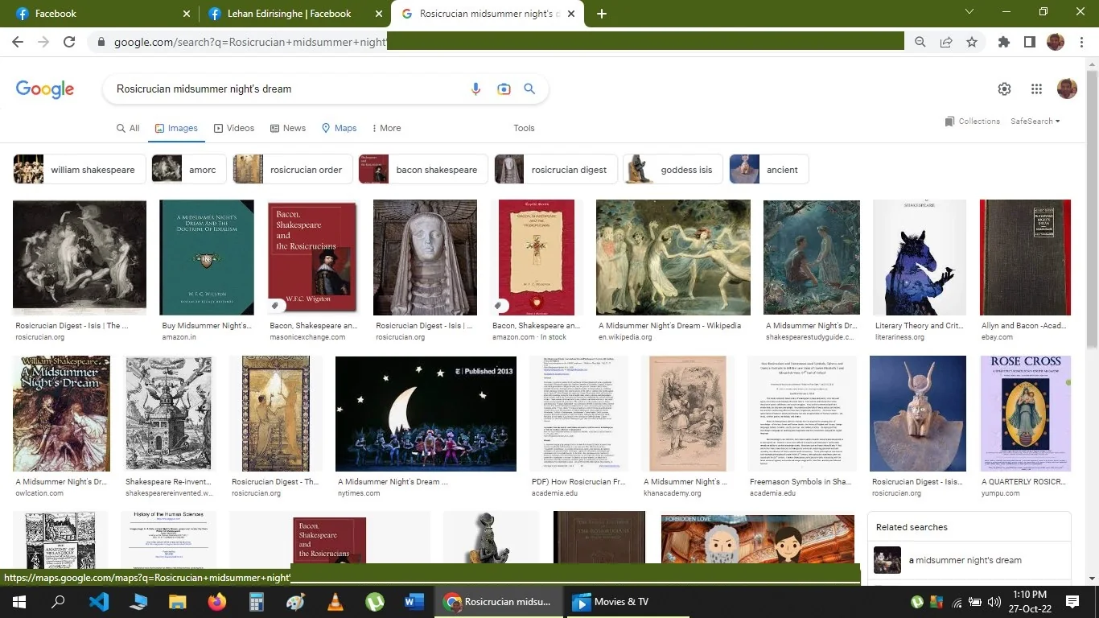The image size is (1099, 618).
Task: Open the Chrome three-dot menu
Action: (x=1082, y=42)
